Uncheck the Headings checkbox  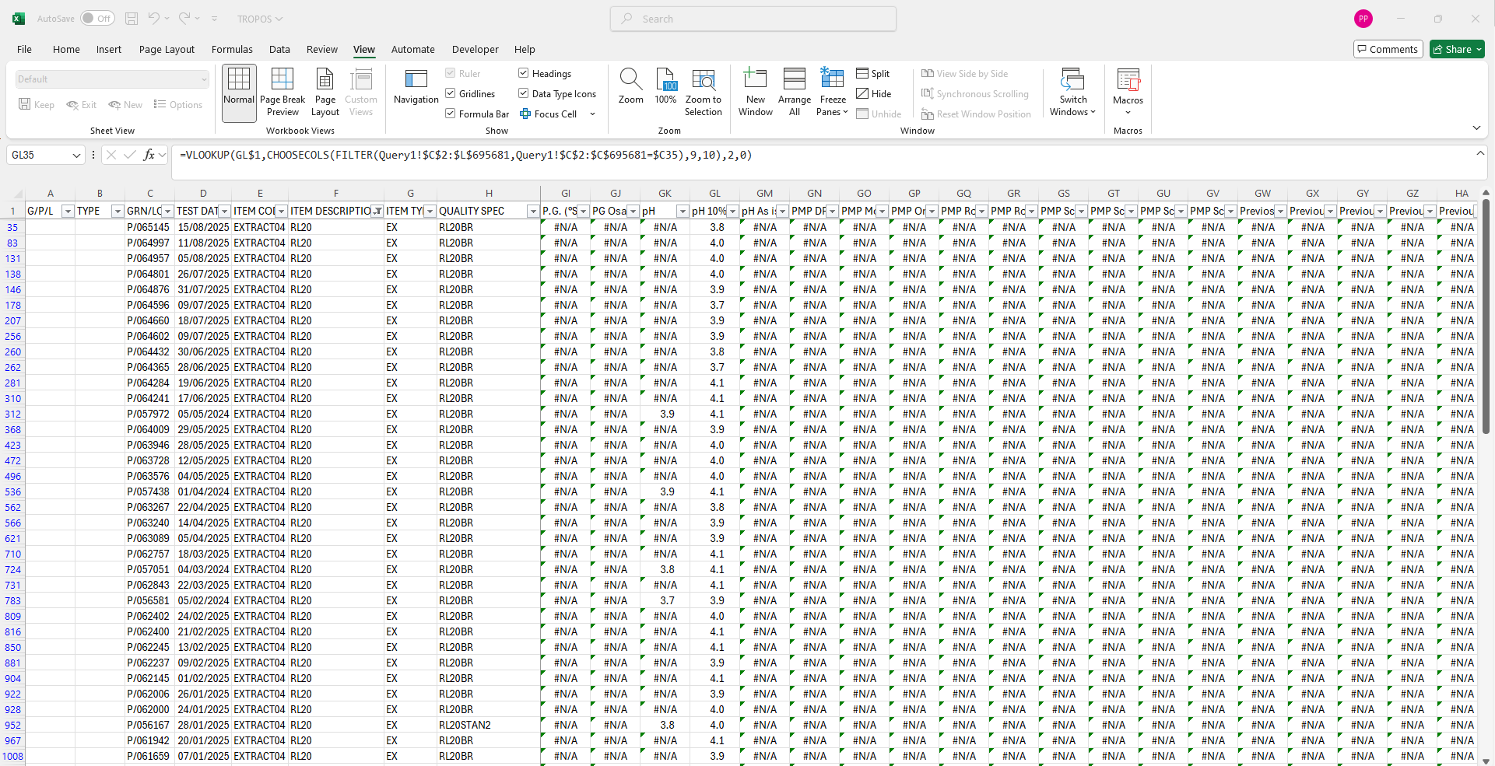524,73
